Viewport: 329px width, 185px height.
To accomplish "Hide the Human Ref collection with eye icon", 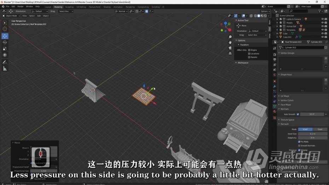I will tap(323, 26).
